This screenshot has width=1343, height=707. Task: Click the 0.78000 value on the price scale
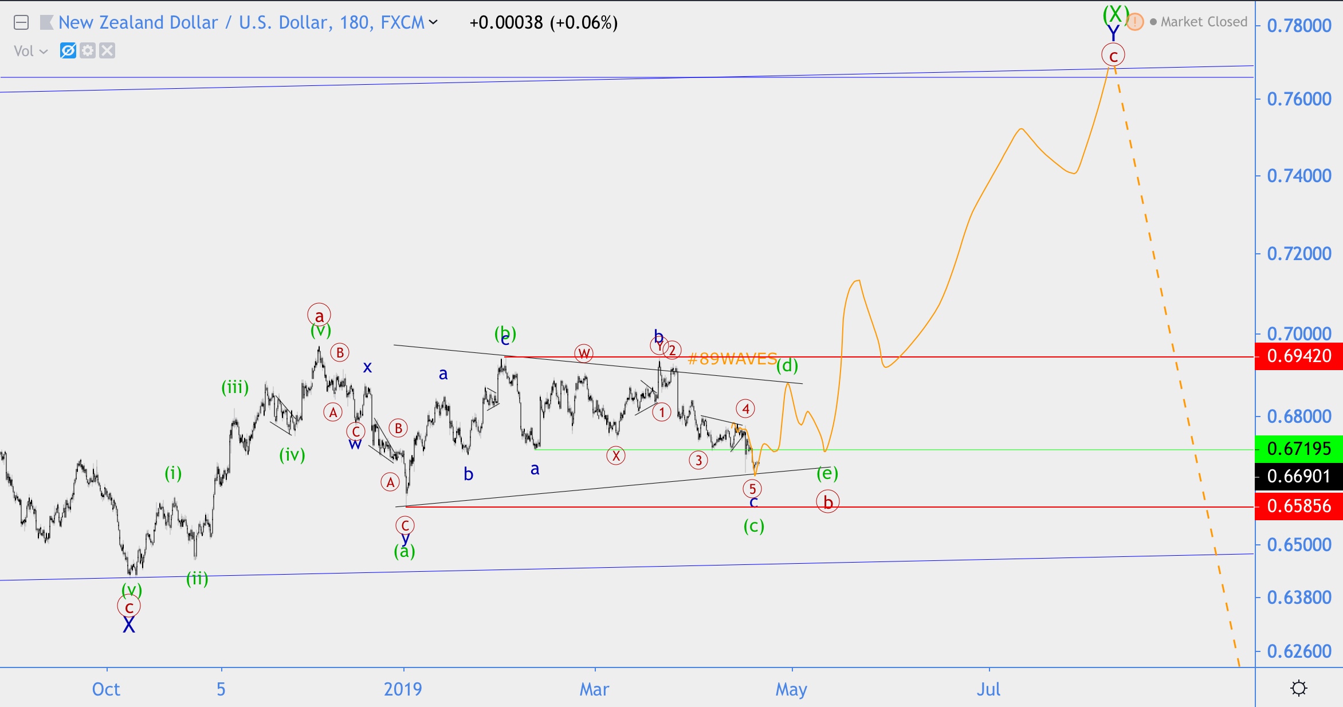1300,26
